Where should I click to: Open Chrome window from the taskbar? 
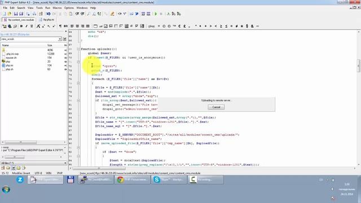(133, 179)
